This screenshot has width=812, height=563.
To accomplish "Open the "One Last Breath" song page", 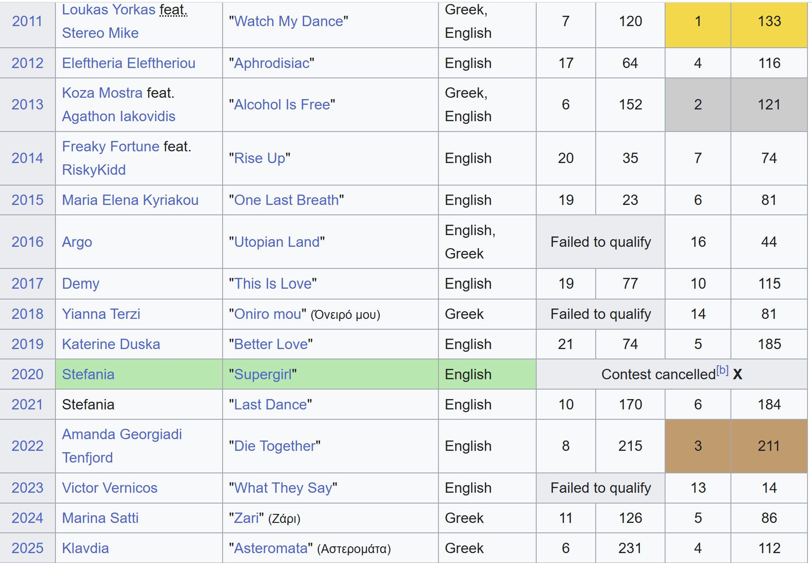I will (x=286, y=200).
